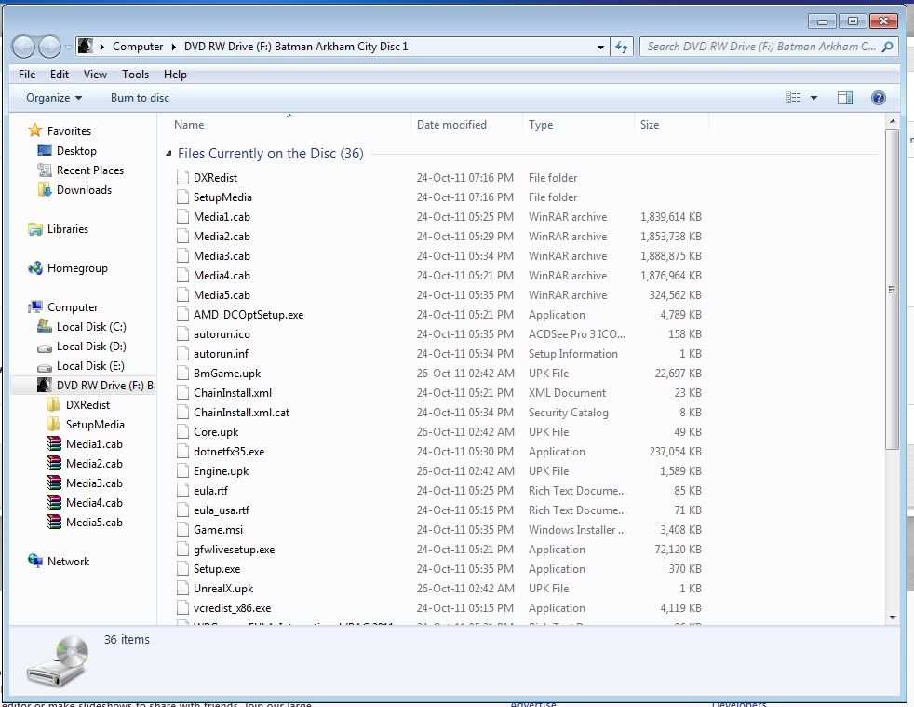Click the Forward navigation arrow button
Image resolution: width=914 pixels, height=707 pixels.
click(49, 47)
